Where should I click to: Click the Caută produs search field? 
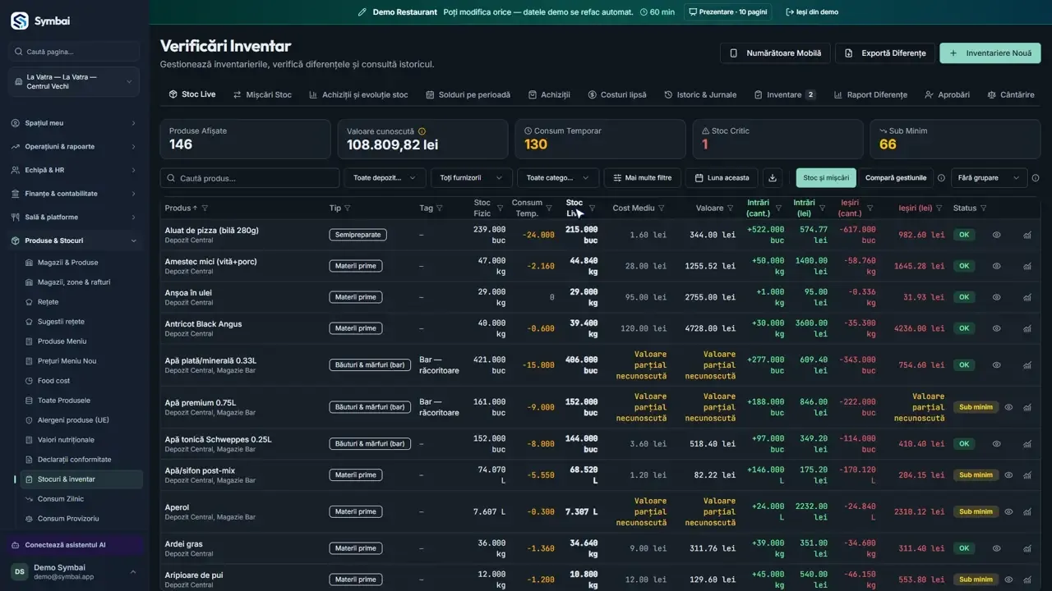250,178
